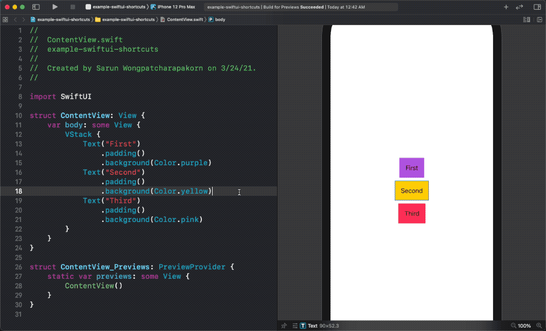Select the yellow Second text in the preview
Image resolution: width=546 pixels, height=331 pixels.
(x=411, y=190)
